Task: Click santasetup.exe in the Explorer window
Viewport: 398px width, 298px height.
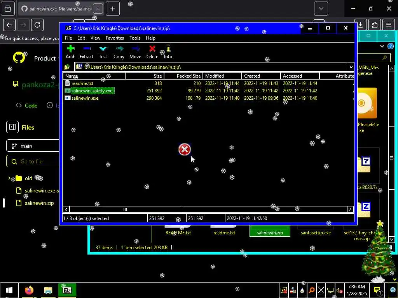Action: tap(316, 233)
